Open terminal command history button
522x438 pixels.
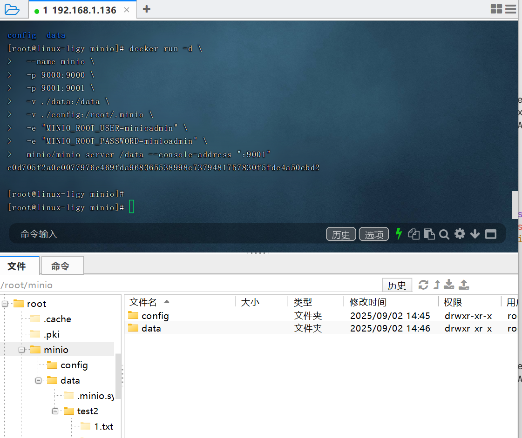tap(341, 234)
